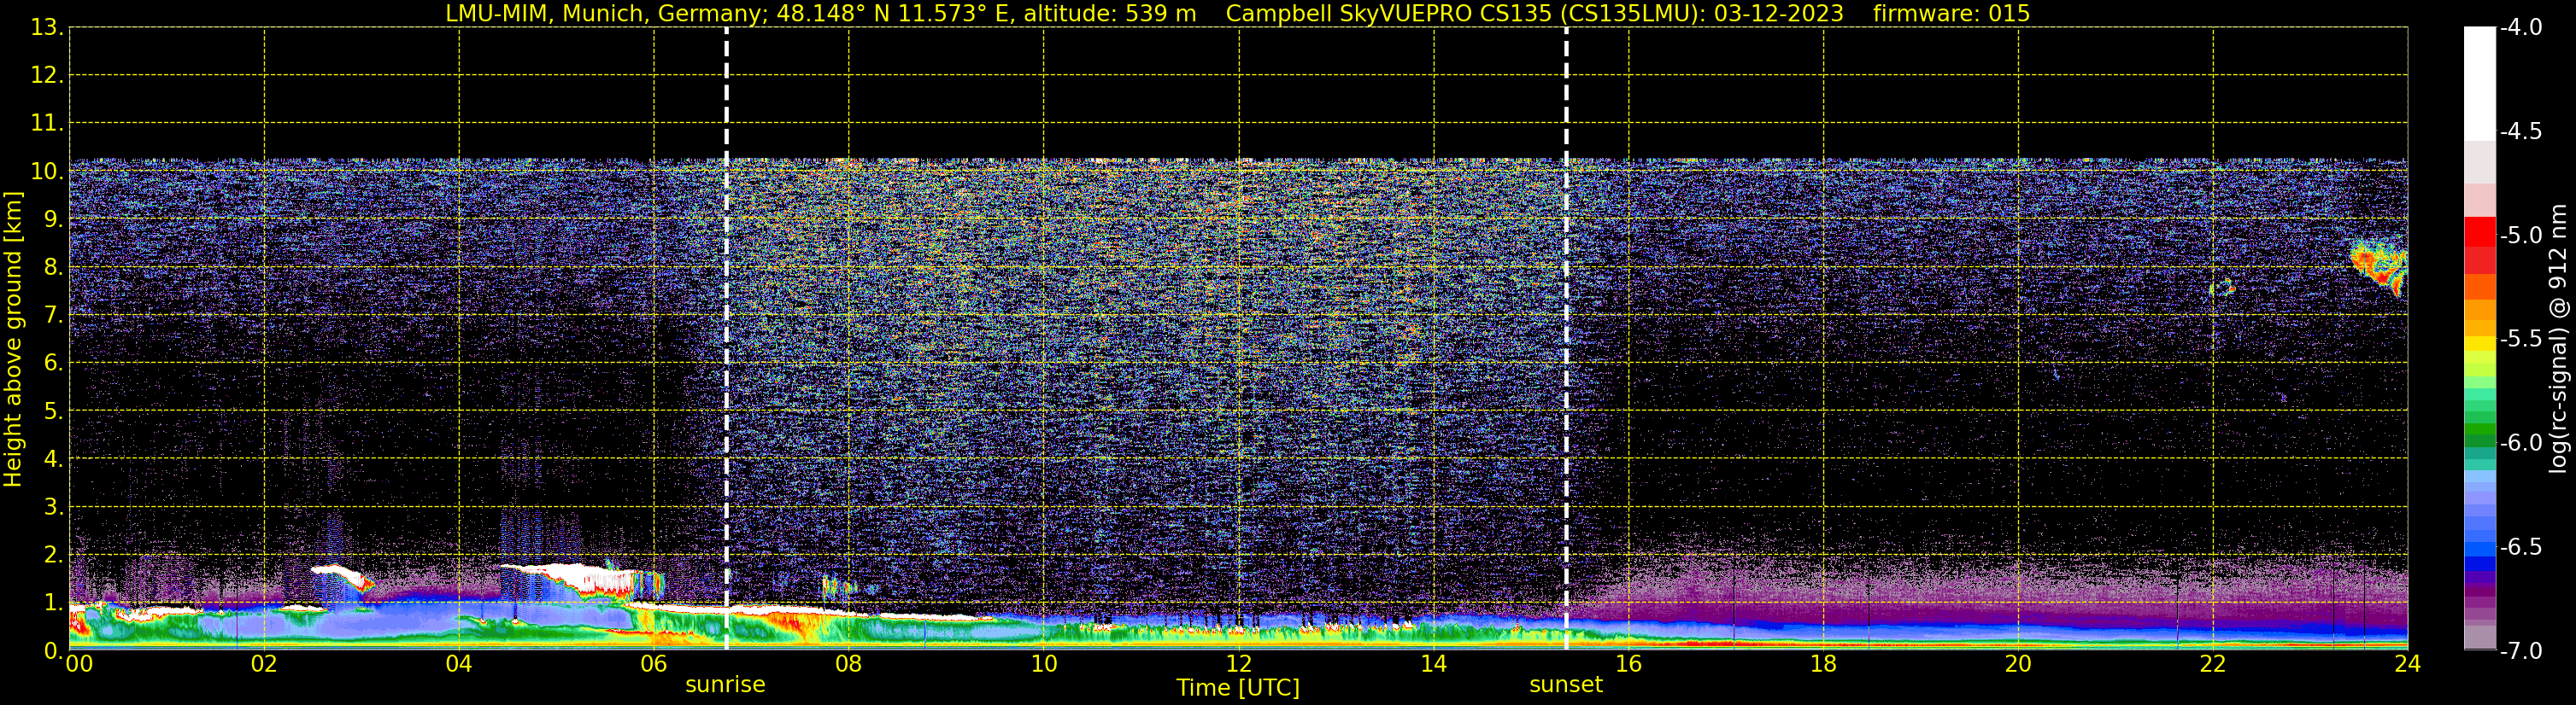
Task: Click the '14' time tick label
Action: tap(1434, 664)
